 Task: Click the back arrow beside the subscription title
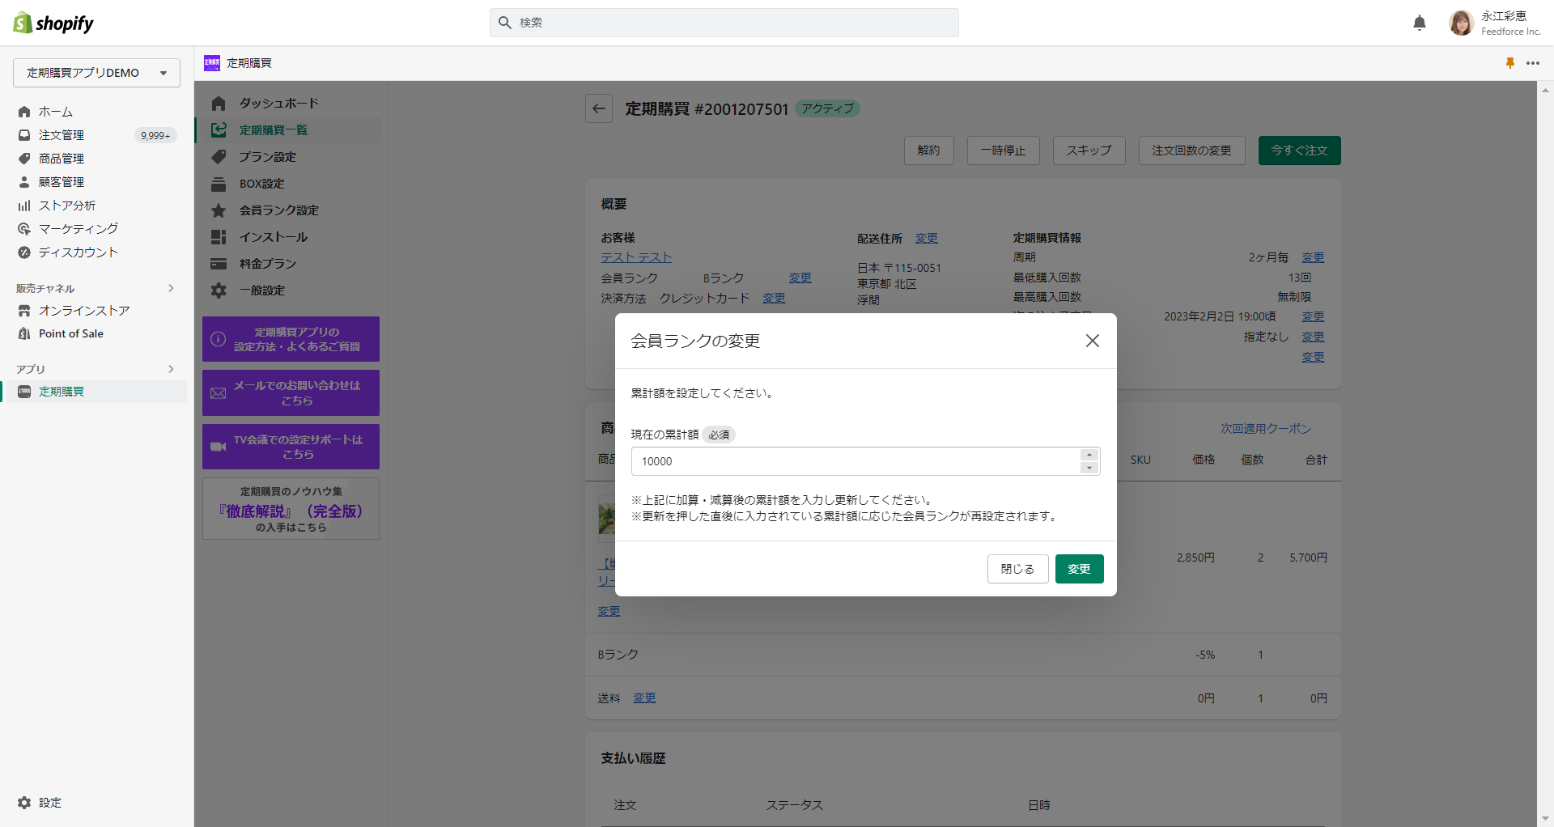pyautogui.click(x=599, y=108)
